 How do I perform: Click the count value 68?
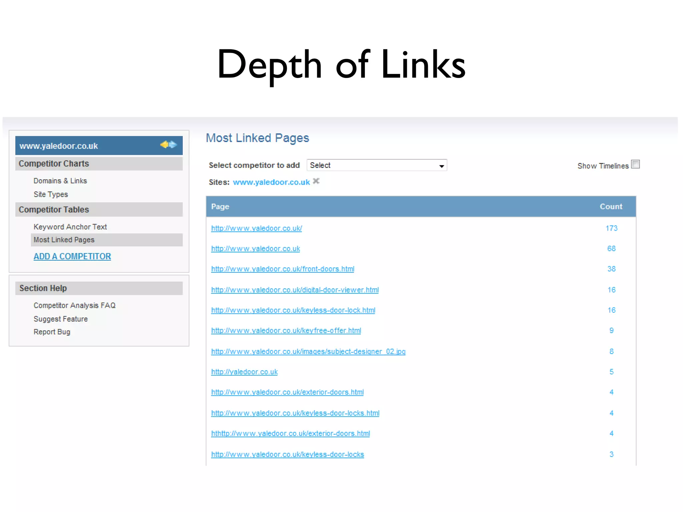pyautogui.click(x=611, y=249)
